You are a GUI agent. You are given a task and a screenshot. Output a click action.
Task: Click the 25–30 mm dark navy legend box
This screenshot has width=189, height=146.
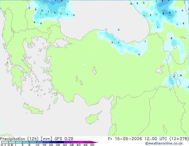(x=60, y=142)
